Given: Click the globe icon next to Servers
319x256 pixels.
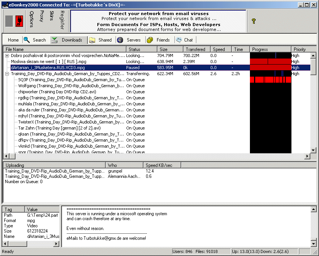Looking at the screenshot, I should (120, 40).
